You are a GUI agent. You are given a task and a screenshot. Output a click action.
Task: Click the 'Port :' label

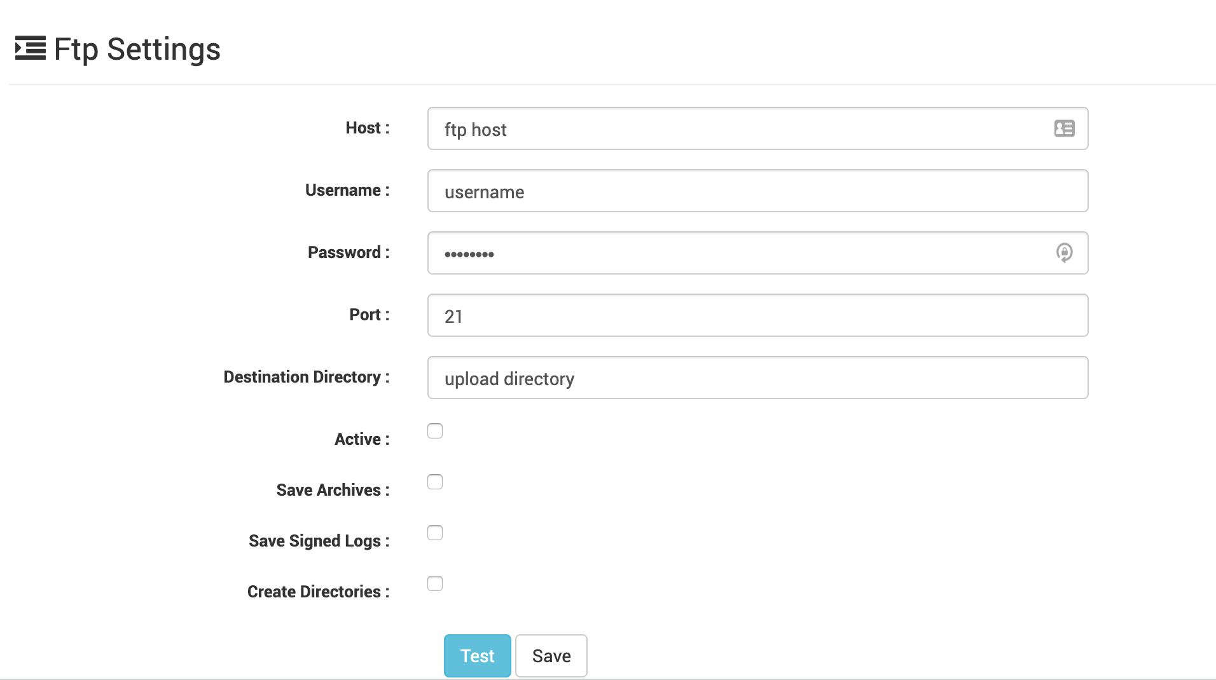point(370,315)
